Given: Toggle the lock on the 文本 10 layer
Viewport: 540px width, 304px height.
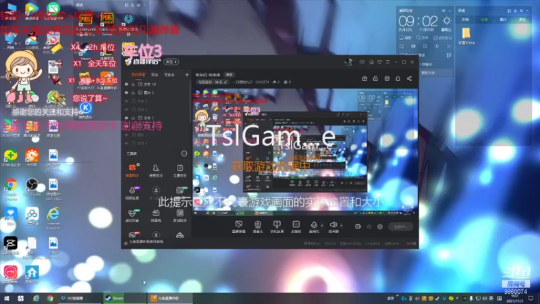Looking at the screenshot, I should tap(133, 84).
